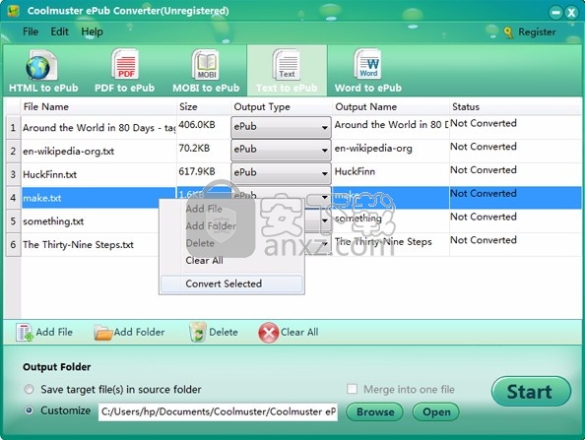The image size is (585, 440).
Task: Minimize the Coolmuster window
Action: [x=555, y=13]
